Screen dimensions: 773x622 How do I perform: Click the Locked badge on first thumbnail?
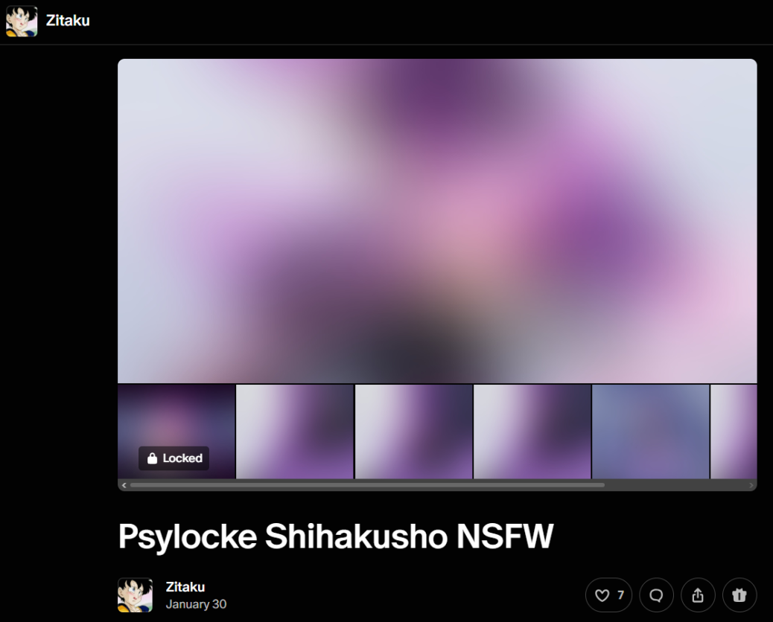coord(174,458)
